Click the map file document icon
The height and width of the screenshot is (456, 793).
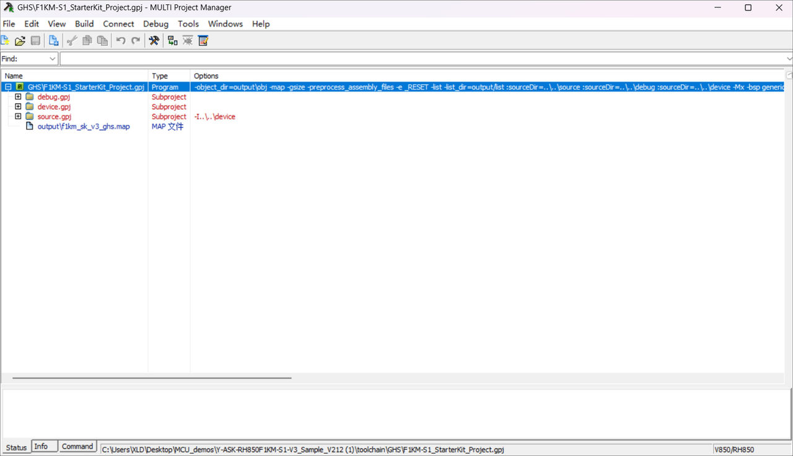[29, 127]
